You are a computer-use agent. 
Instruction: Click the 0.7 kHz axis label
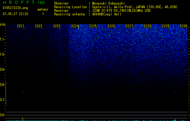click(2, 100)
